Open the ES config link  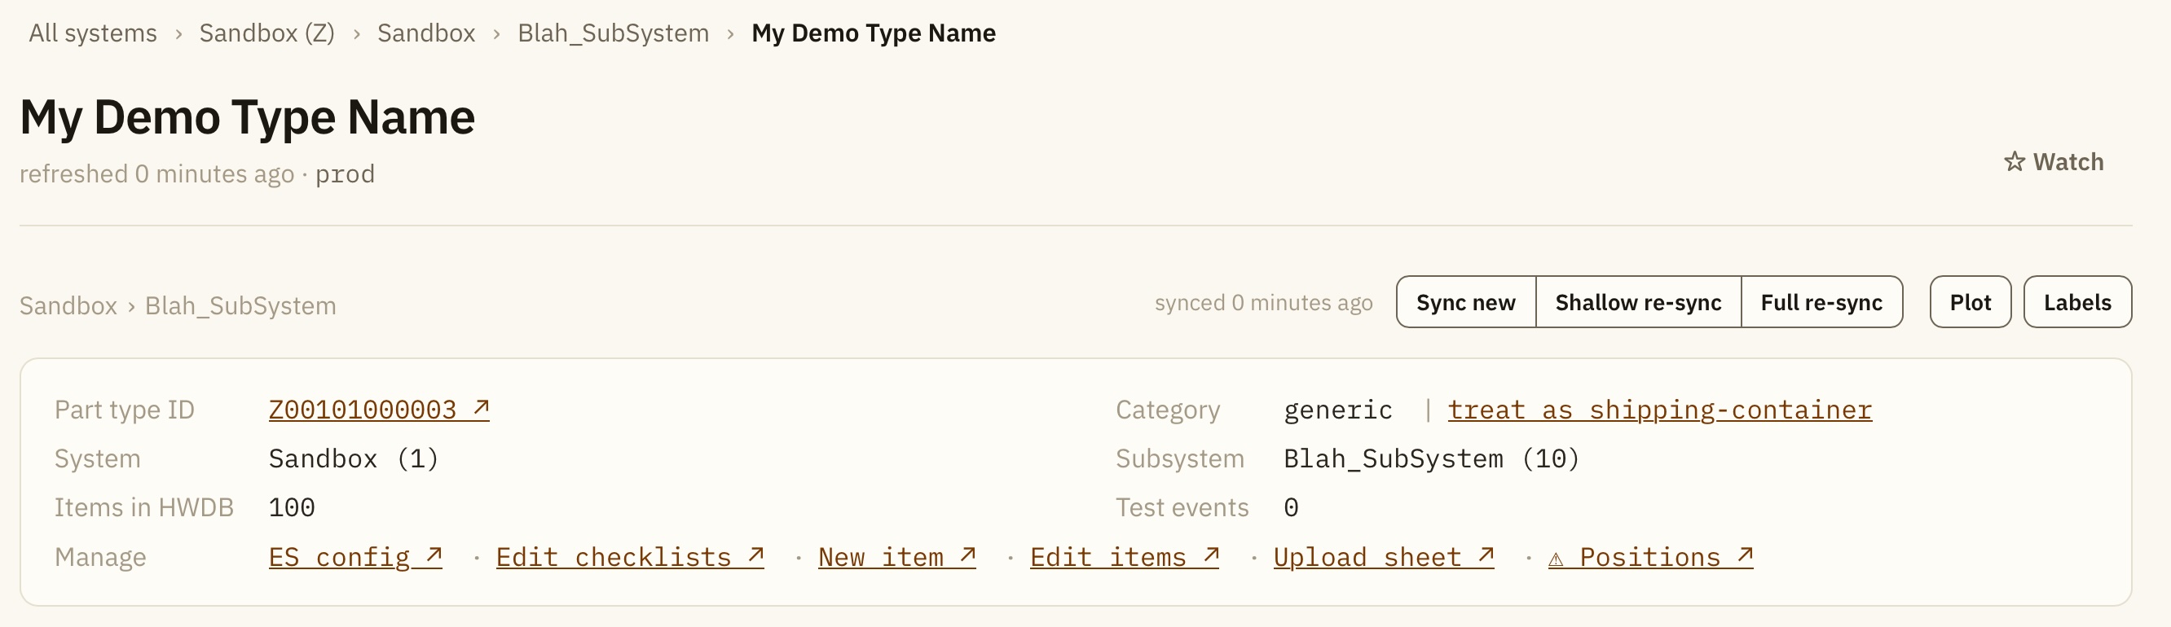click(354, 557)
